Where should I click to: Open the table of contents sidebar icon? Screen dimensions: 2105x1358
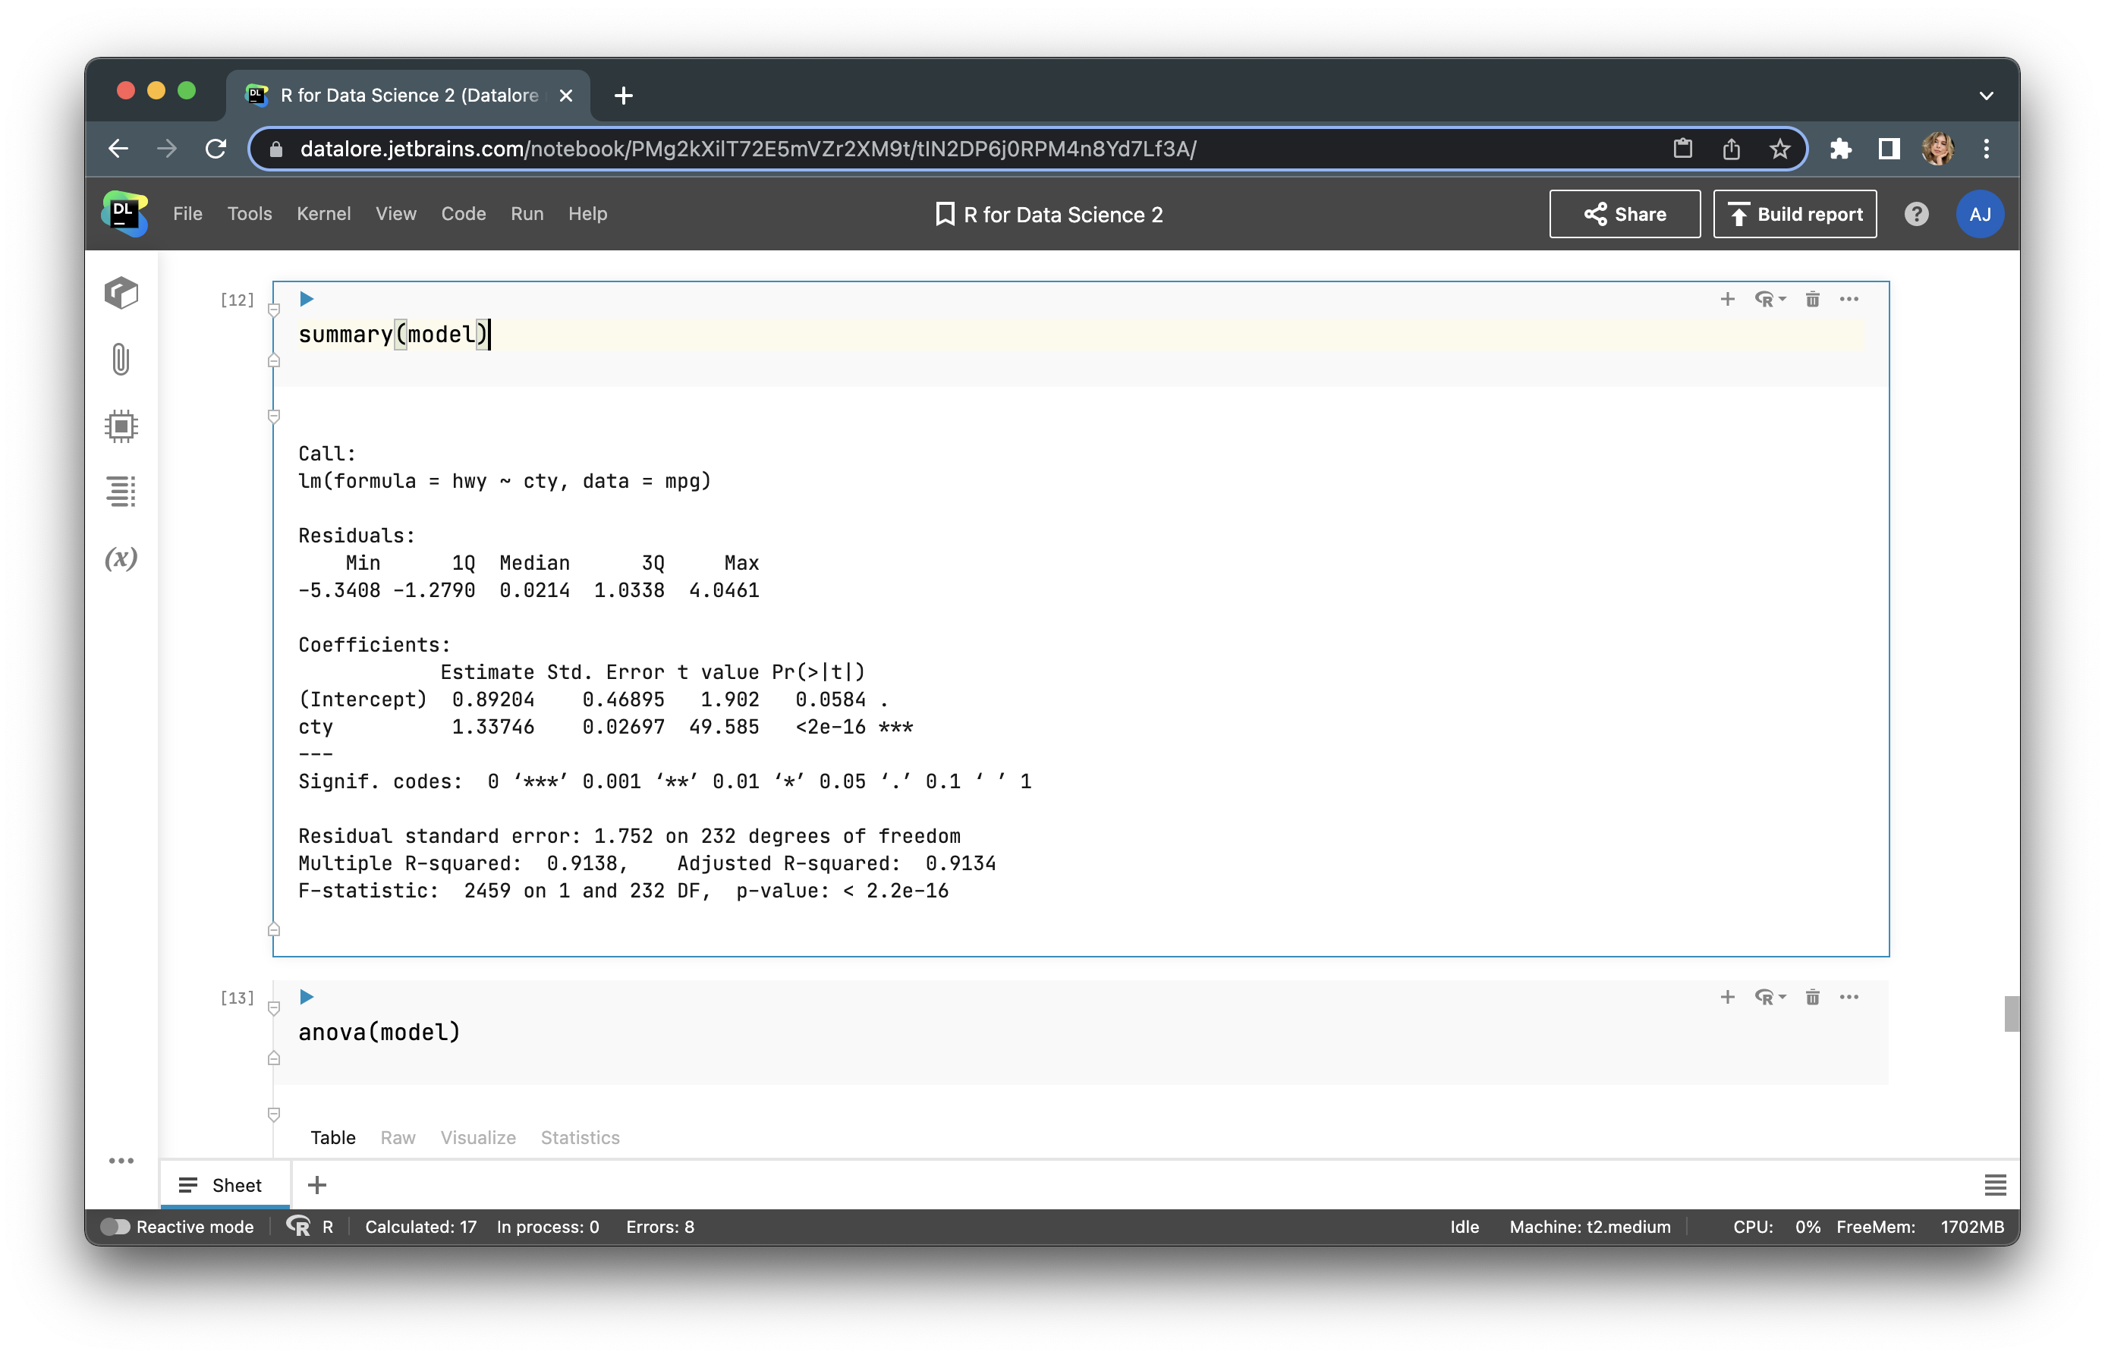click(121, 491)
